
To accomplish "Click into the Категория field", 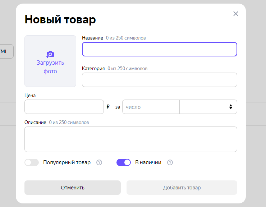I will [159, 80].
